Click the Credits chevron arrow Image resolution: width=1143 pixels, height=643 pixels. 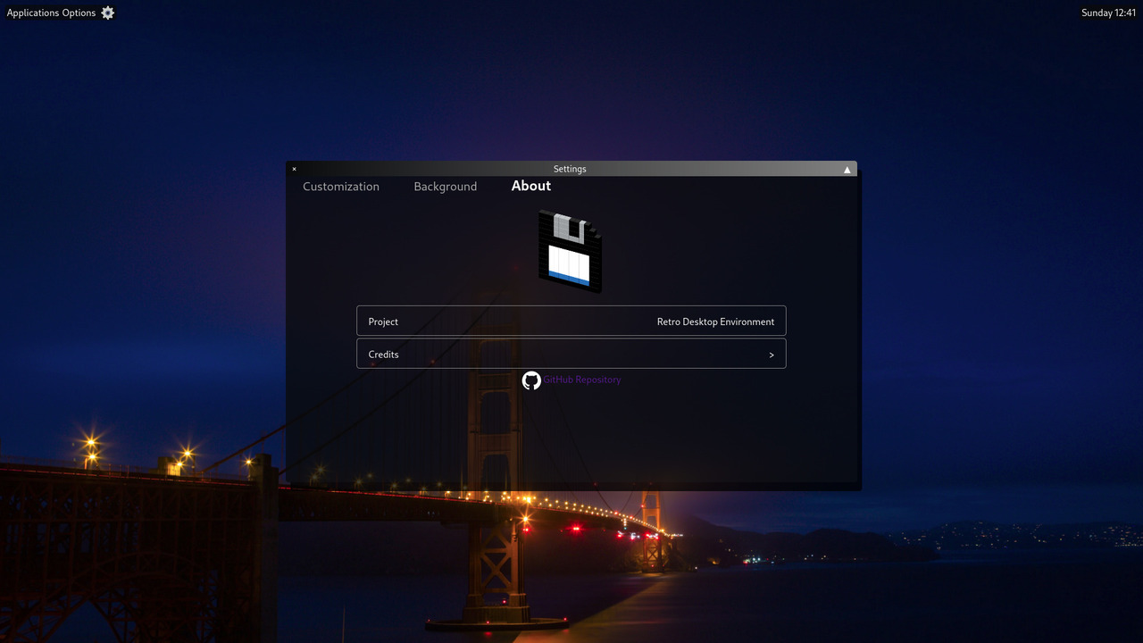point(772,355)
